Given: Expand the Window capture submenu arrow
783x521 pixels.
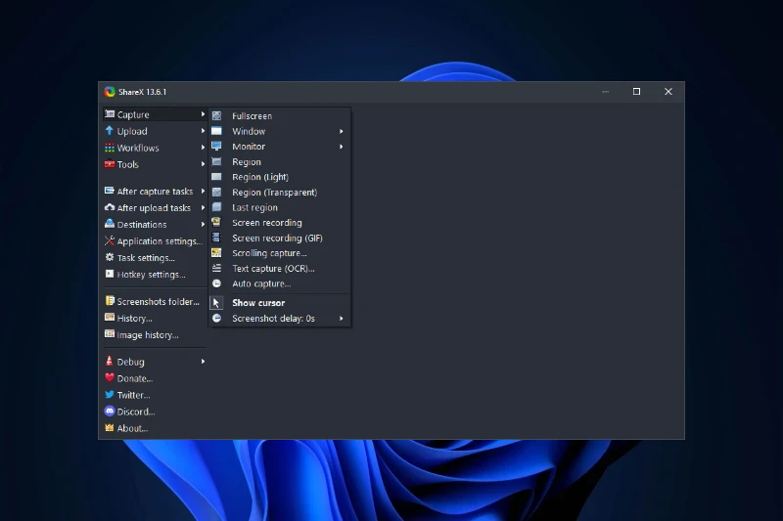Looking at the screenshot, I should click(x=341, y=131).
